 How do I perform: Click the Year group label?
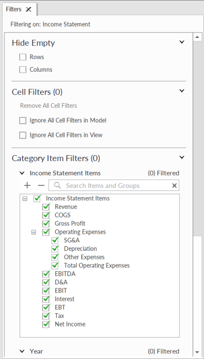pos(36,351)
